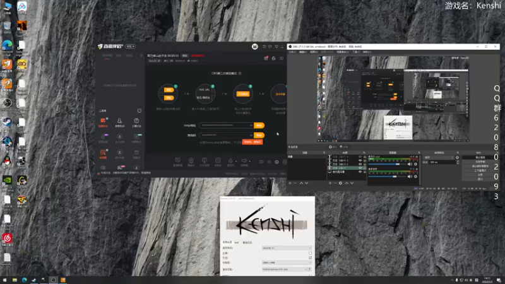Adjust the 麦克风/Aux volume slider
Viewport: 505px width, 284px height.
pyautogui.click(x=388, y=164)
